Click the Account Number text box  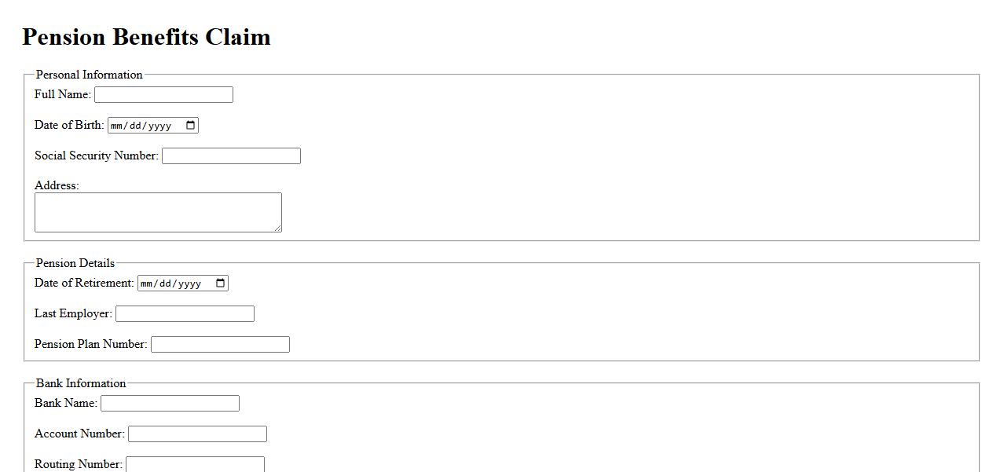click(197, 434)
